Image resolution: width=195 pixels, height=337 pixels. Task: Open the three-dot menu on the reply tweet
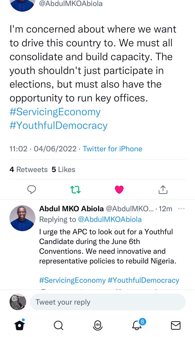(181, 209)
